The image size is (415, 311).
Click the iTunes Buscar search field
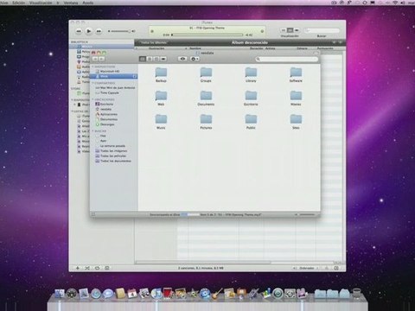(322, 30)
